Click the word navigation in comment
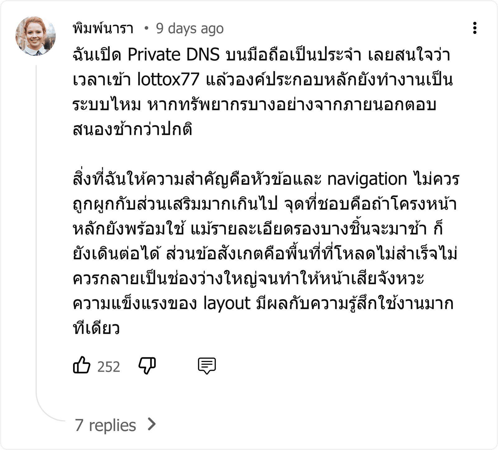Image resolution: width=498 pixels, height=450 pixels. pyautogui.click(x=367, y=180)
